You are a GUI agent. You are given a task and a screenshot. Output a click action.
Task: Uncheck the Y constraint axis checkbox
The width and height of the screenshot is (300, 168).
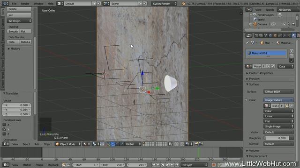pos(4,129)
